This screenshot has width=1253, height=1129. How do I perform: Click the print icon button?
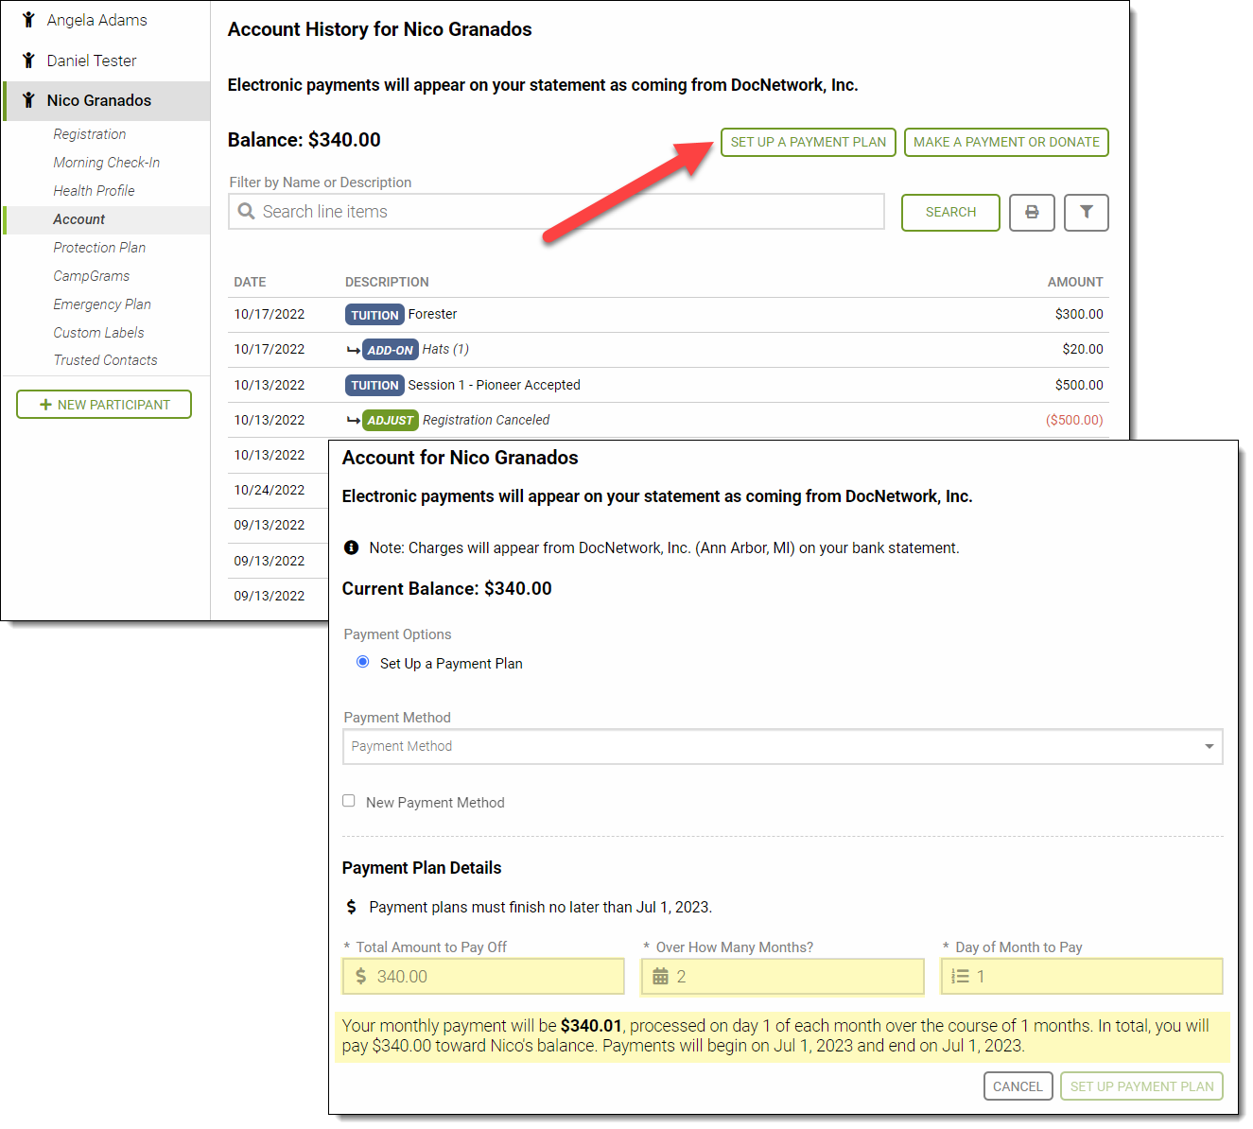(1032, 213)
